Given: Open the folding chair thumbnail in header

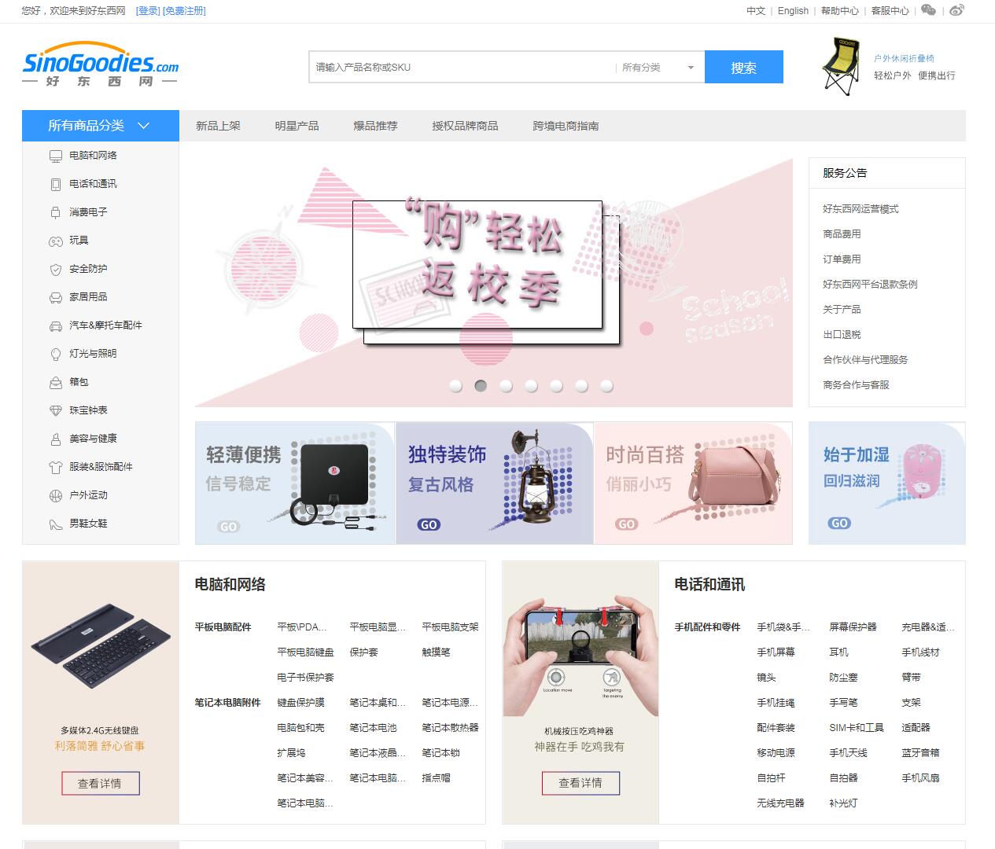Looking at the screenshot, I should [x=840, y=67].
